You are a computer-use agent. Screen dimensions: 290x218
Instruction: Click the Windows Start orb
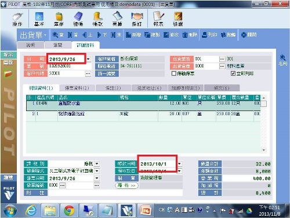click(10, 210)
